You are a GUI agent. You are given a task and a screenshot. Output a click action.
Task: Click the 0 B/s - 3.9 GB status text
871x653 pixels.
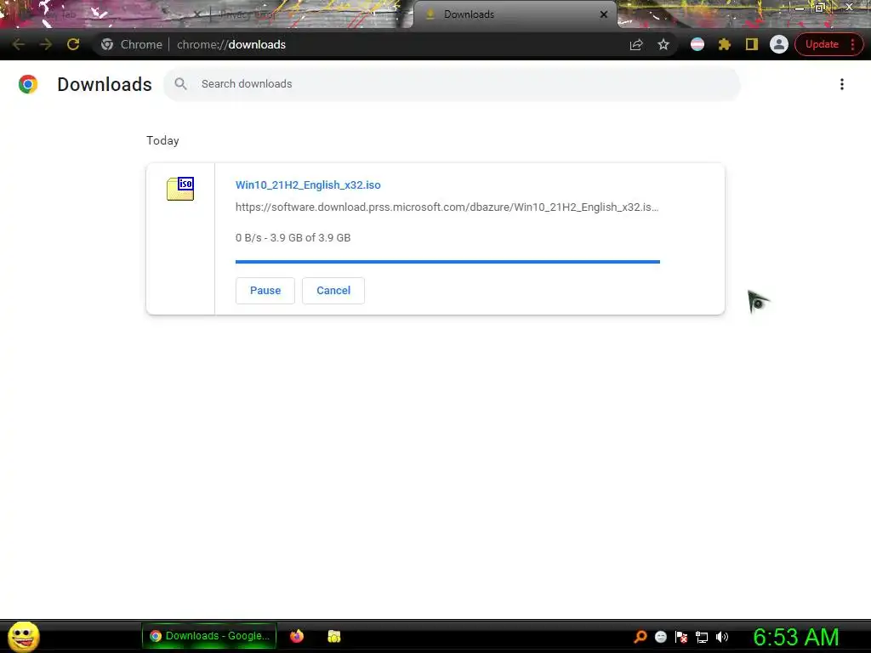point(293,238)
